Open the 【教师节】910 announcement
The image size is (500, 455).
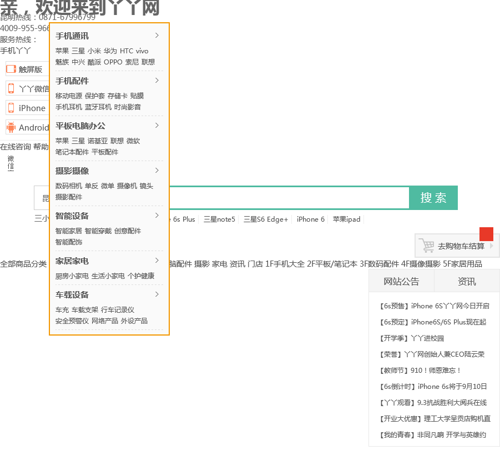420,371
